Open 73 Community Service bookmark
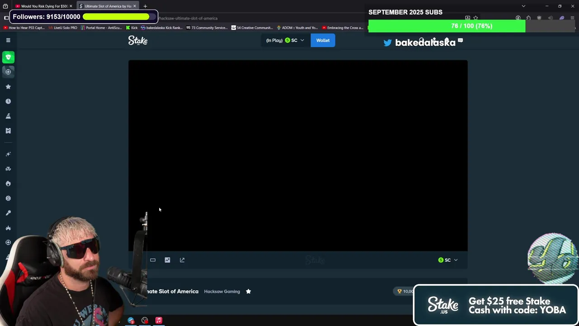The height and width of the screenshot is (326, 579). tap(207, 28)
